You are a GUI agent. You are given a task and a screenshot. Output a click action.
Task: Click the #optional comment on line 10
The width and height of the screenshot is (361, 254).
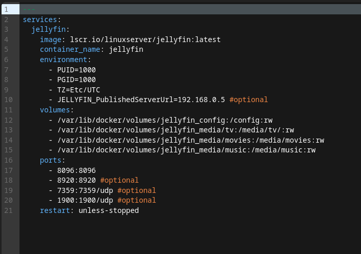pyautogui.click(x=249, y=100)
